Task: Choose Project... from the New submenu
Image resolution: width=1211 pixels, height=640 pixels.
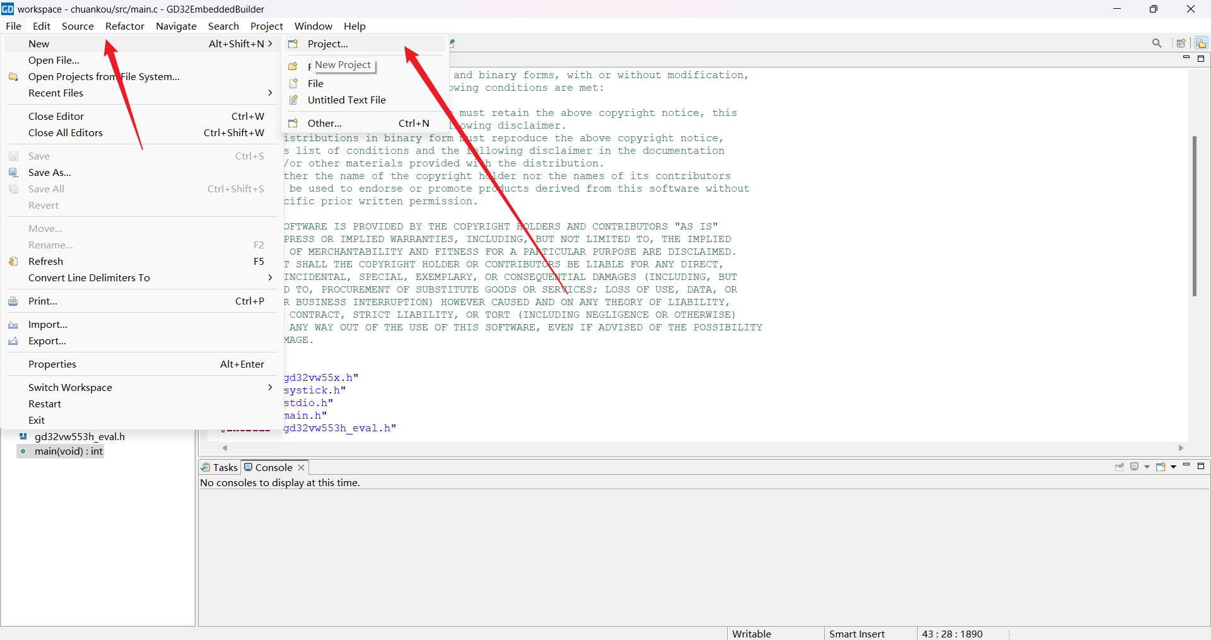Action: [x=327, y=44]
